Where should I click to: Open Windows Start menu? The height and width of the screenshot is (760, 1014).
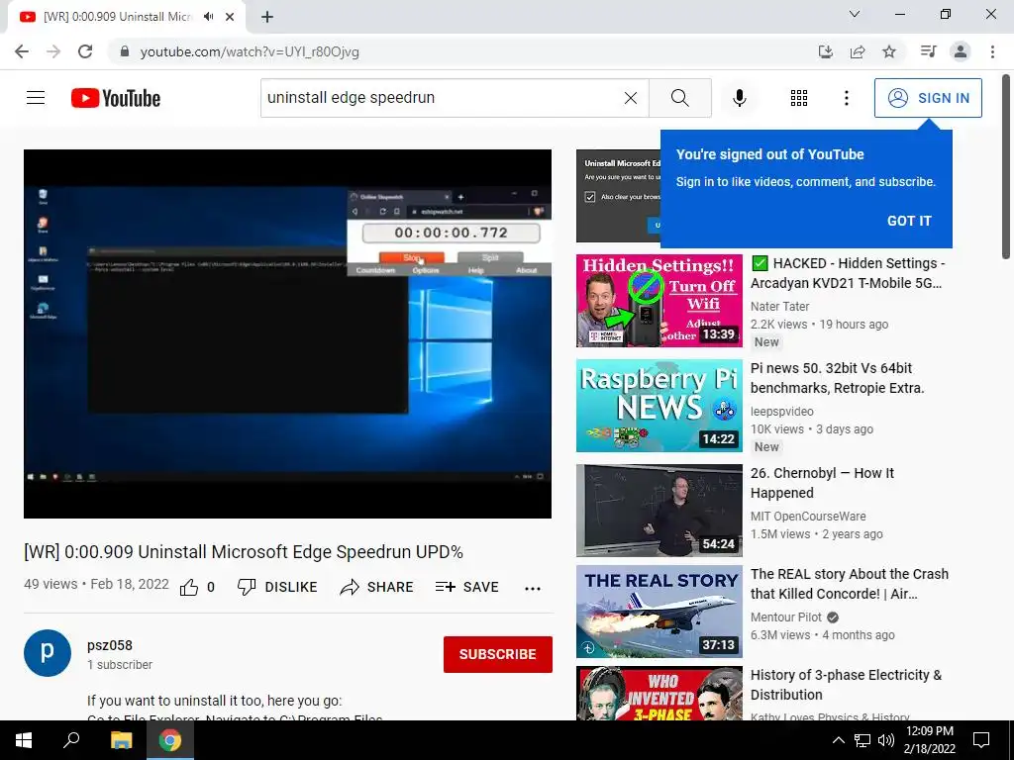24,740
